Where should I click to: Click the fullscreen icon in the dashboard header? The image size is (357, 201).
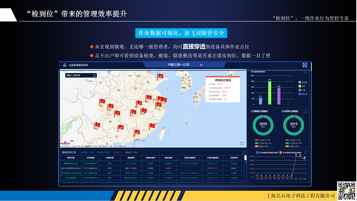pos(305,65)
